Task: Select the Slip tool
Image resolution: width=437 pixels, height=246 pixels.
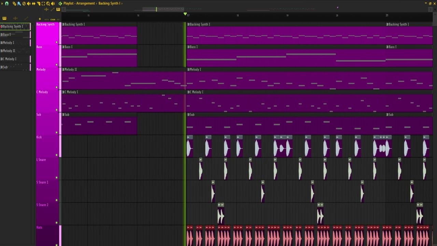Action: pos(33,3)
